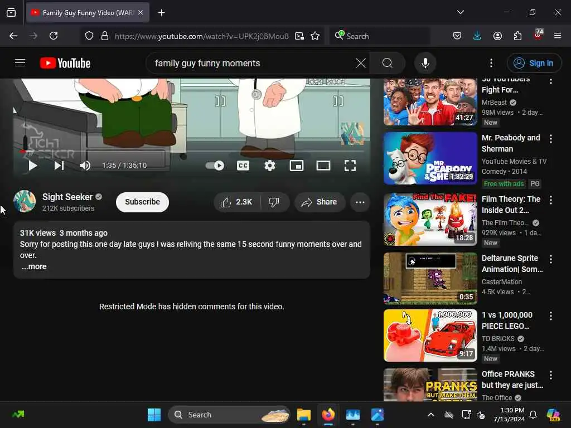
Task: Open the extension badge showing 74
Action: pyautogui.click(x=538, y=35)
